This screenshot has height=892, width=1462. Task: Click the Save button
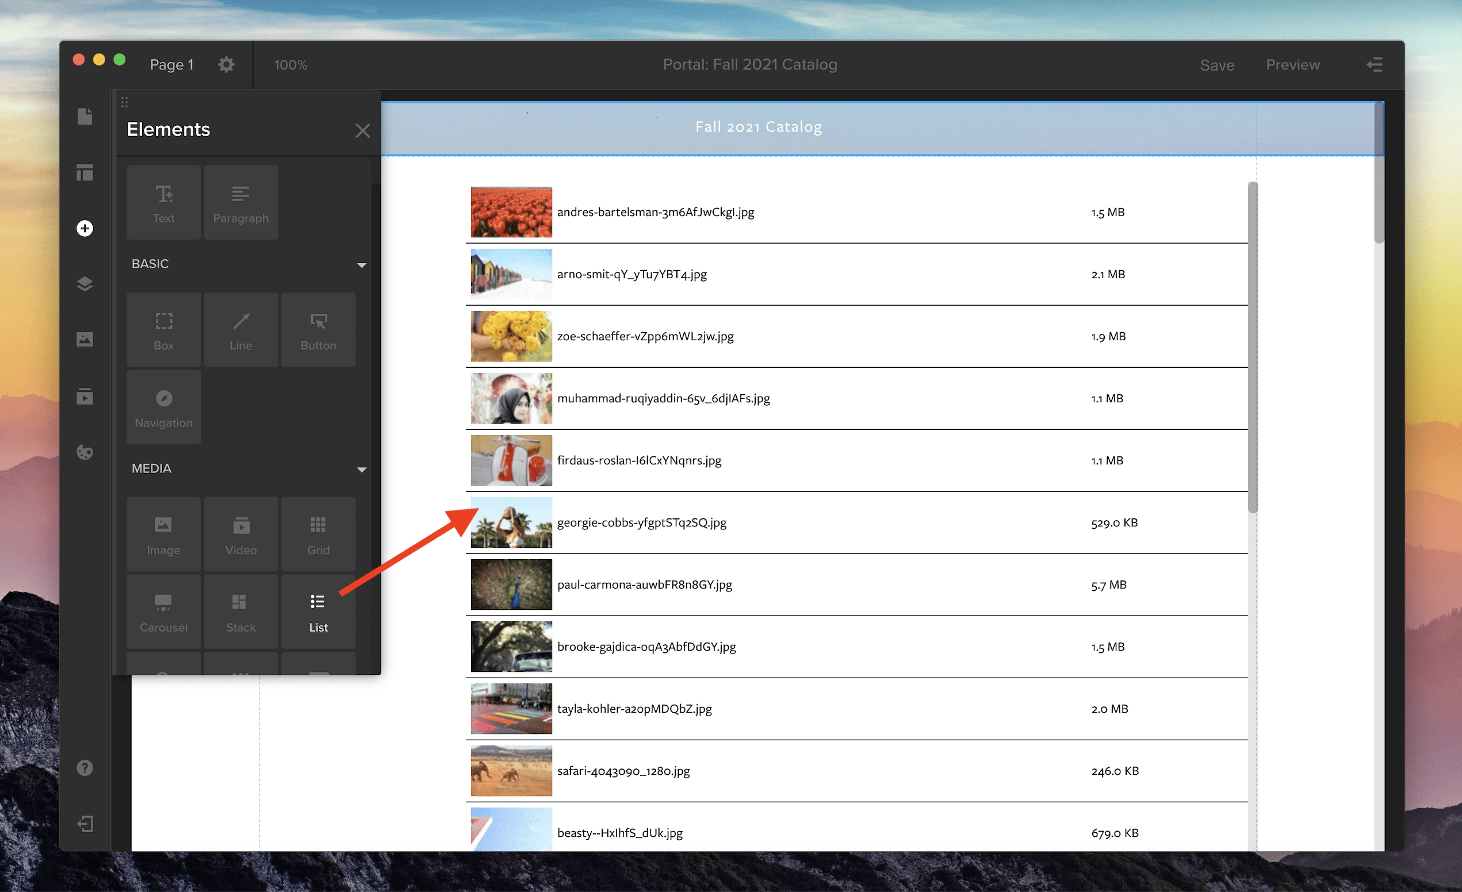pyautogui.click(x=1217, y=64)
